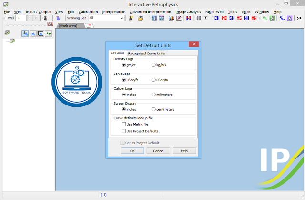Open the histogram chart toolbar icon
This screenshot has height=200, width=305.
[171, 18]
